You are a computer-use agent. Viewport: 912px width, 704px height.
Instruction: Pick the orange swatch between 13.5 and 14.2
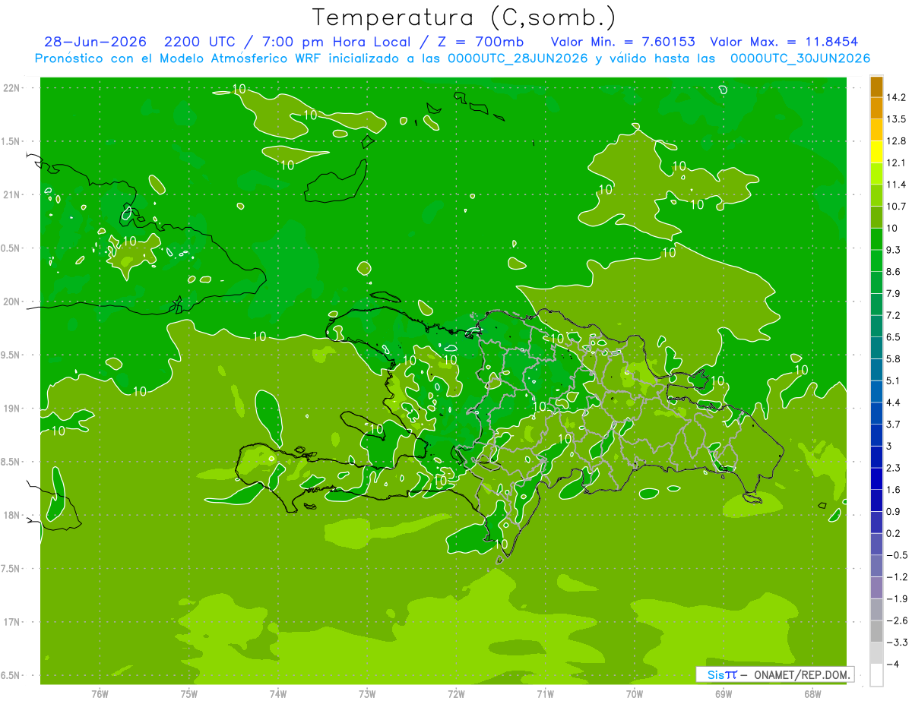click(876, 109)
